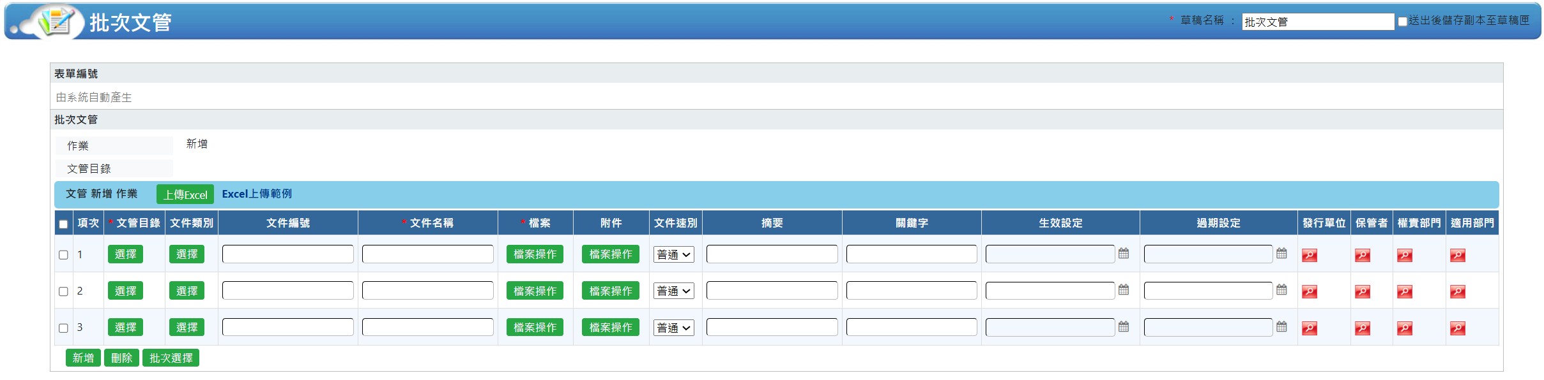
Task: Open calendar icon for row 2 過期設定
Action: pos(1281,290)
